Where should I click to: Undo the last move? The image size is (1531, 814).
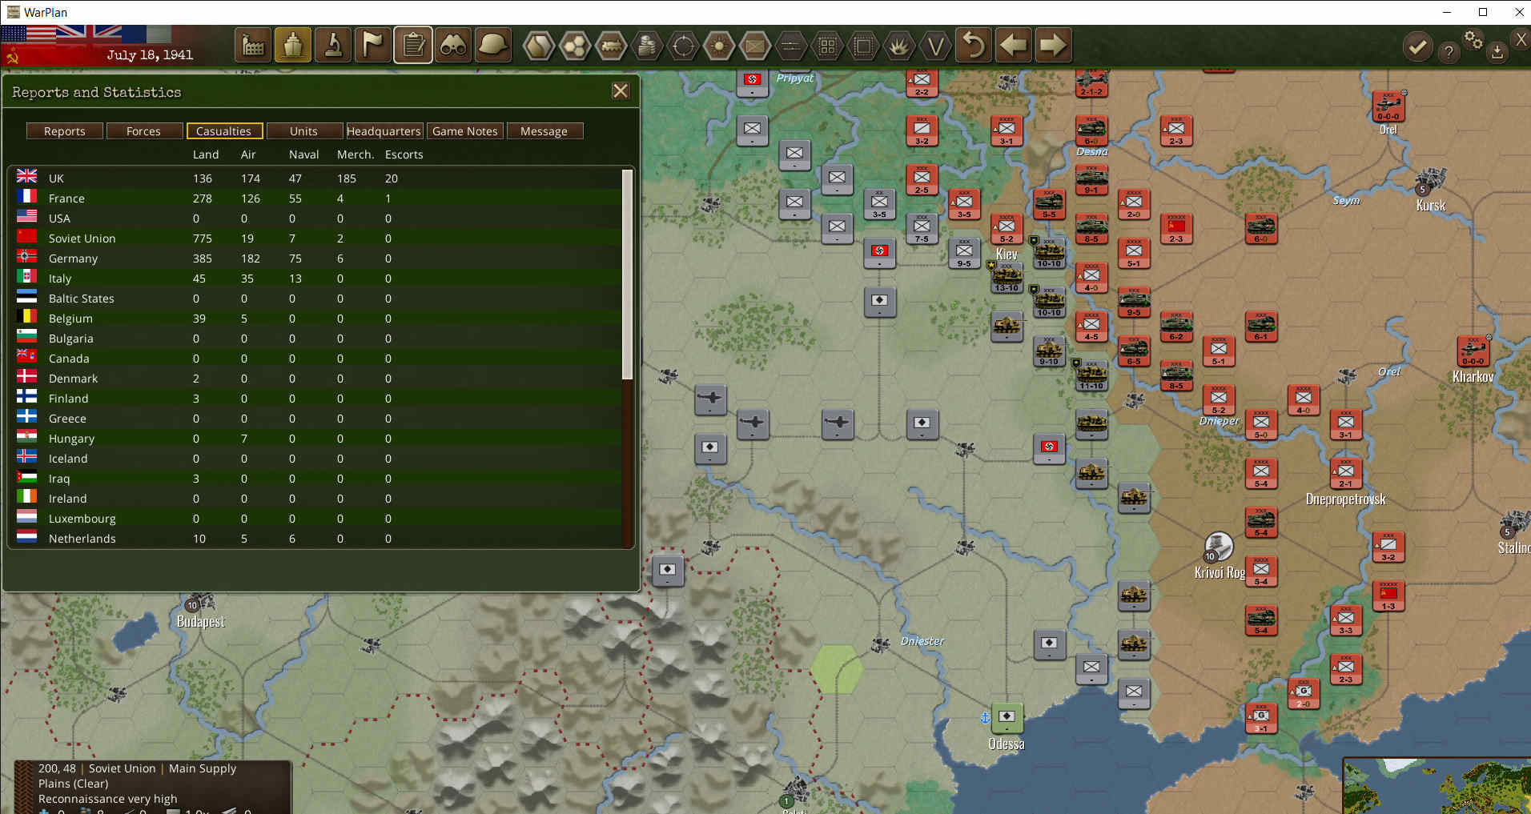click(973, 46)
